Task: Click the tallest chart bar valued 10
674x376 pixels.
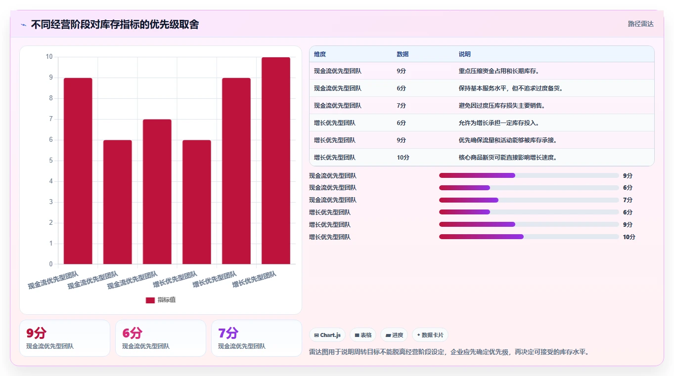Action: coord(276,161)
